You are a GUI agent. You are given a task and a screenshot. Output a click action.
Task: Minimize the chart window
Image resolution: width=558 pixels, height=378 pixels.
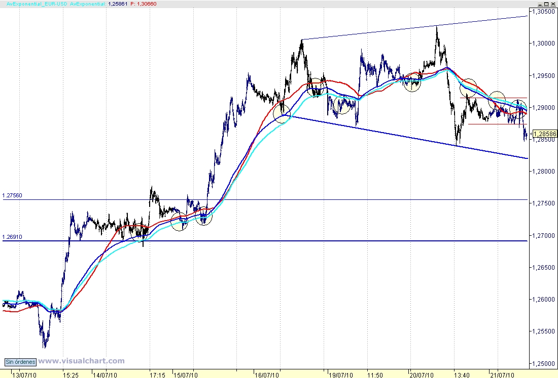[x=540, y=4]
